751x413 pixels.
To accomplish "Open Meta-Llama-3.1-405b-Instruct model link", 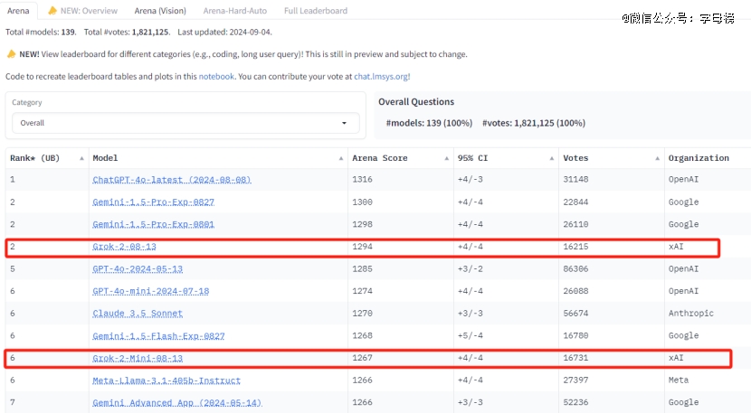I will [x=166, y=380].
